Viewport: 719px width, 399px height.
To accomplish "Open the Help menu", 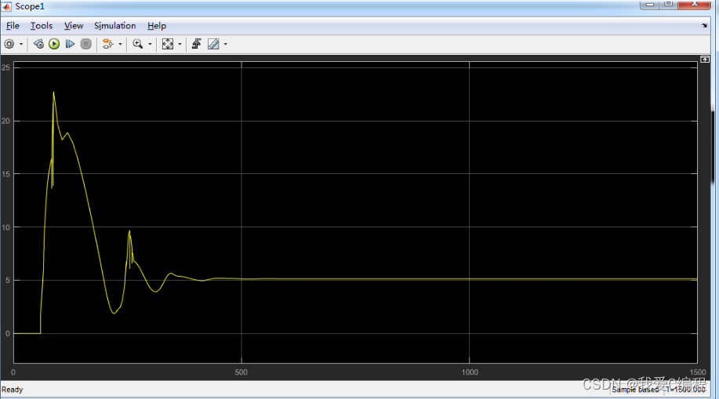I will coord(157,26).
